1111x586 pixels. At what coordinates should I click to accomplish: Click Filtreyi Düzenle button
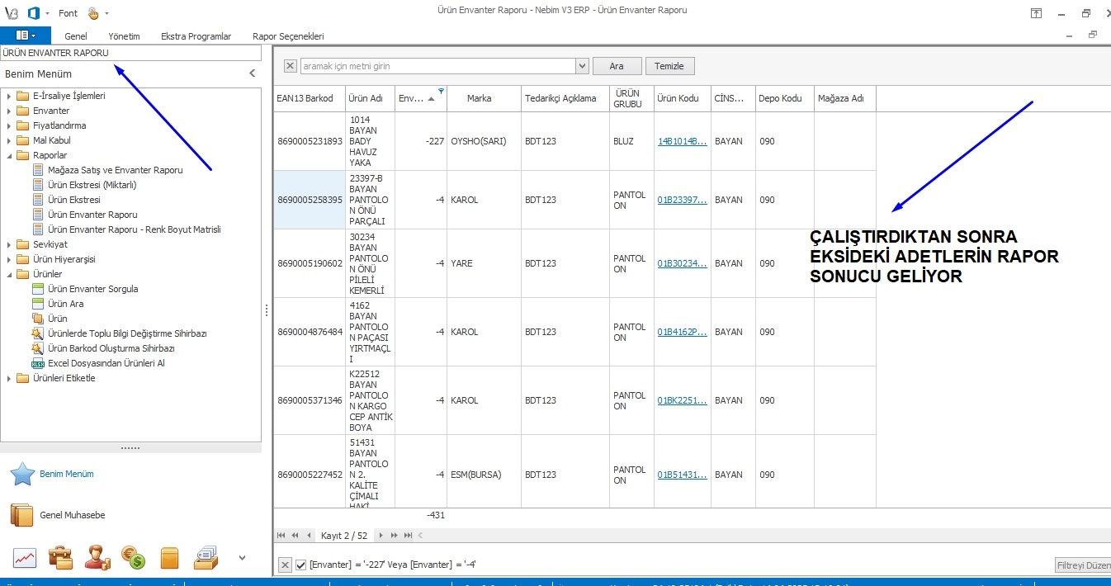(1083, 565)
